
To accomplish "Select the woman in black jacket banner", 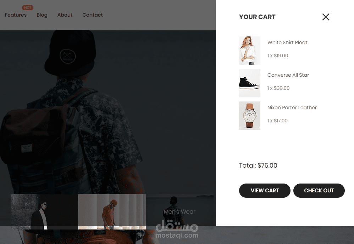I will tap(44, 212).
